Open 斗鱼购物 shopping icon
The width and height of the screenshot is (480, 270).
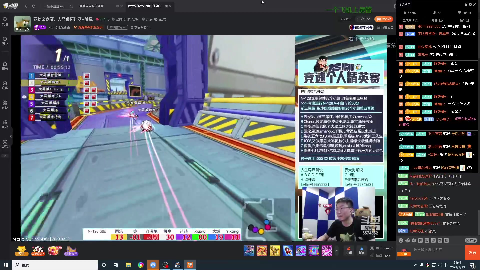(38, 251)
